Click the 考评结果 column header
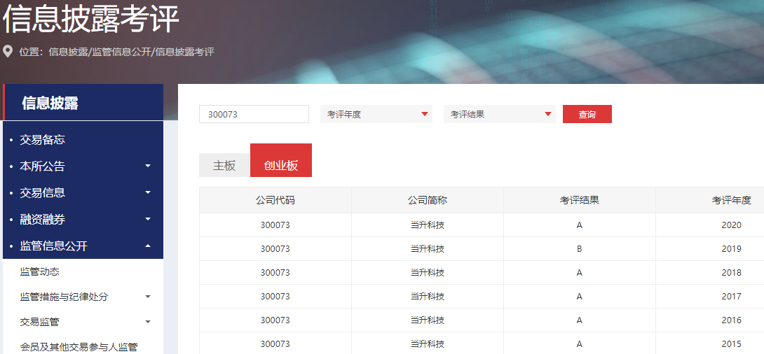This screenshot has width=764, height=354. pos(579,200)
